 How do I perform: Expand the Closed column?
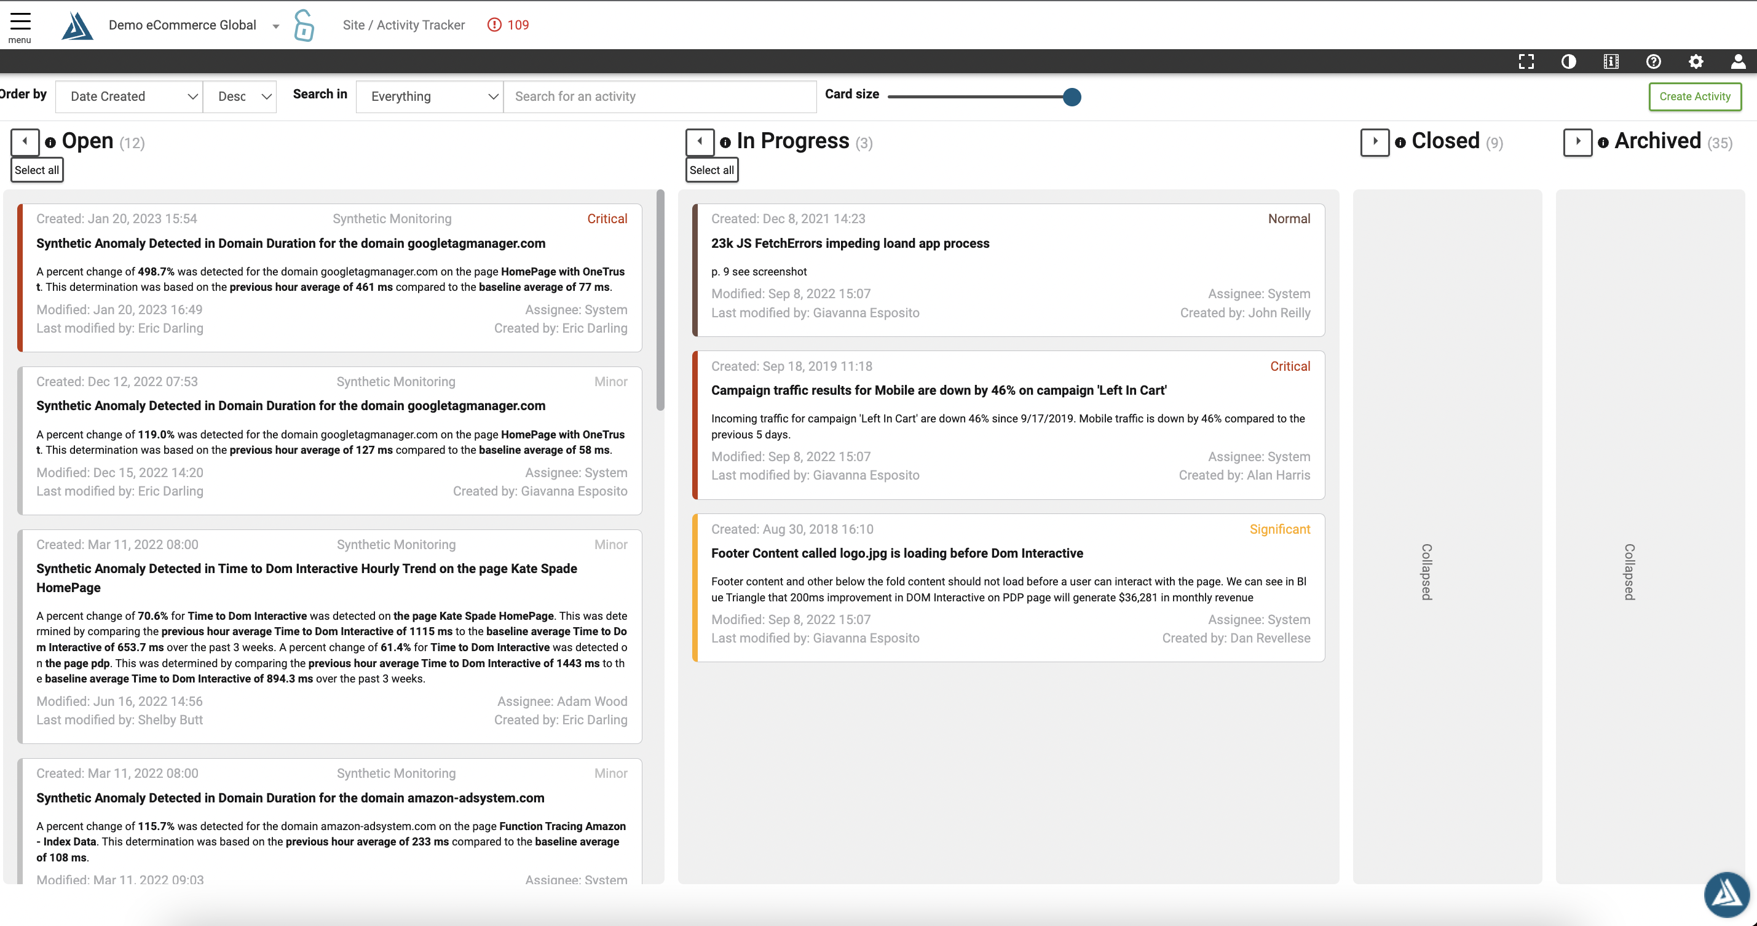tap(1375, 142)
